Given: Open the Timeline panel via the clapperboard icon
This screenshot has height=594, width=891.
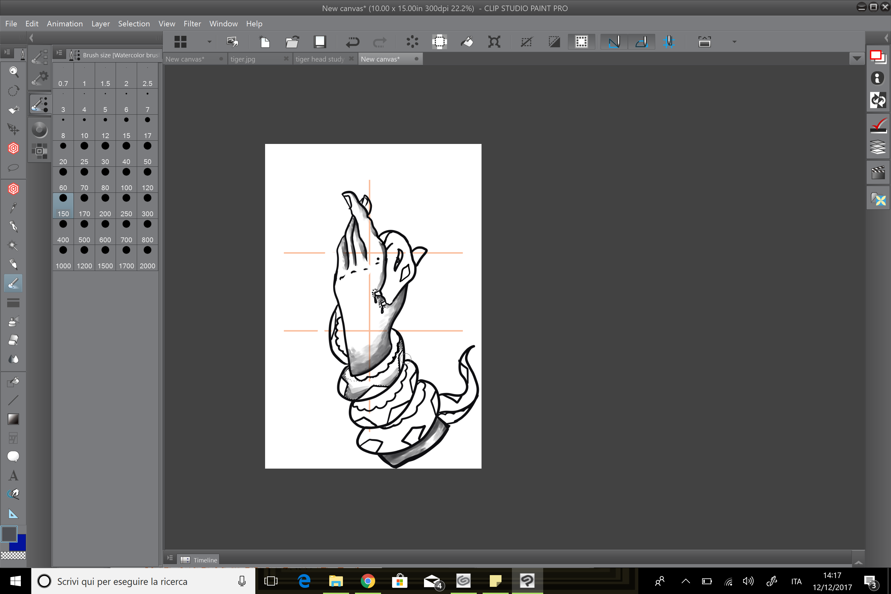Looking at the screenshot, I should pyautogui.click(x=878, y=172).
